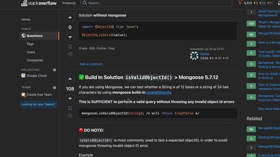Viewport: 280px width, 157px height.
Task: Click 'Add a comment' under Daniel's answer
Action: pos(91,64)
